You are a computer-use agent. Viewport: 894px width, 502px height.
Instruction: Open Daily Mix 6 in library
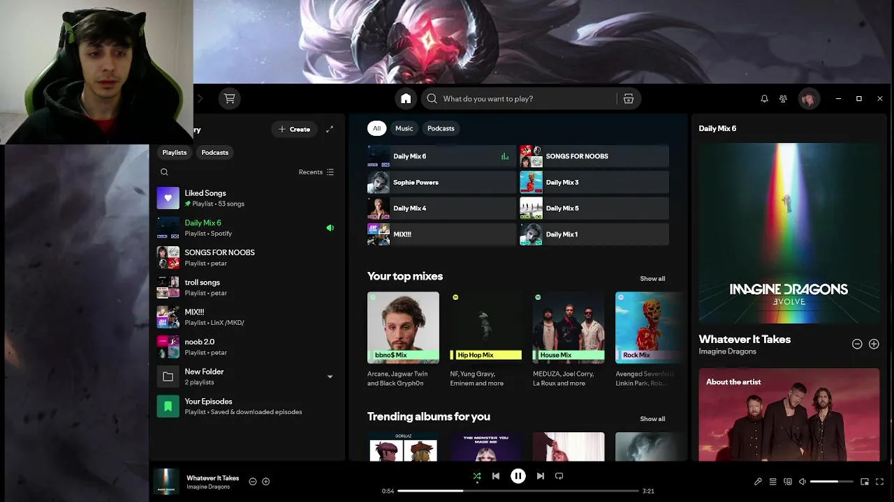[x=246, y=228]
